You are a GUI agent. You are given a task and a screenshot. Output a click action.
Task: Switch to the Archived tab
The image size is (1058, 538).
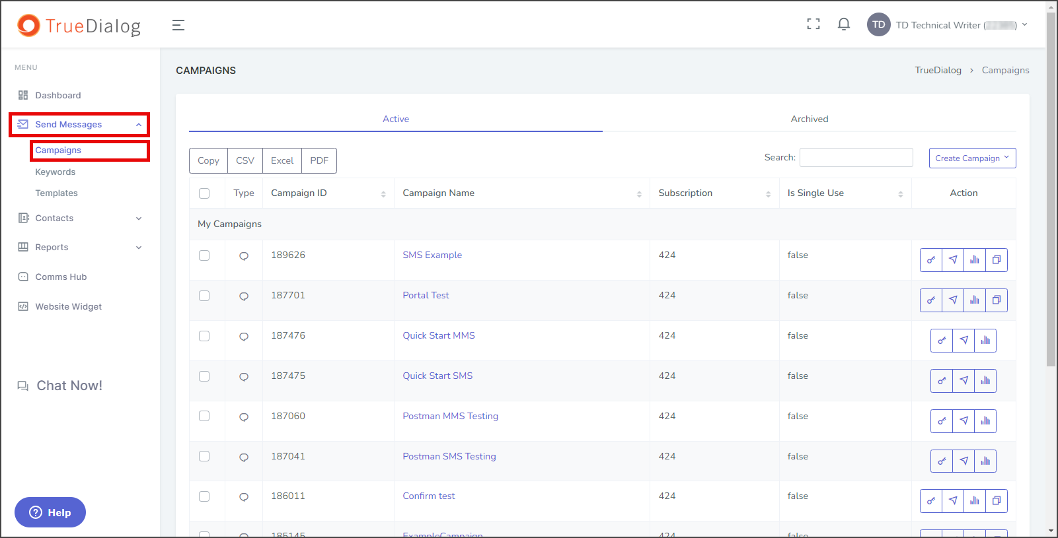pyautogui.click(x=810, y=119)
